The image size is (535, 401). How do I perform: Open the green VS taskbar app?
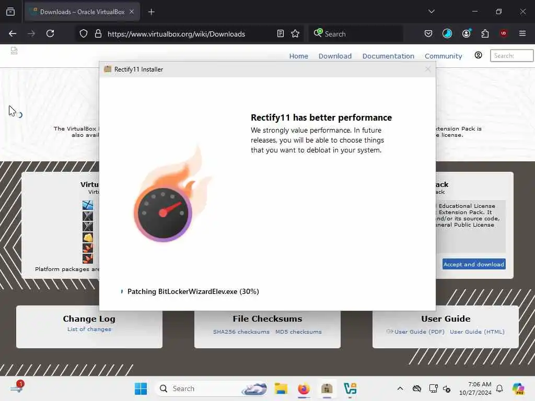point(350,388)
